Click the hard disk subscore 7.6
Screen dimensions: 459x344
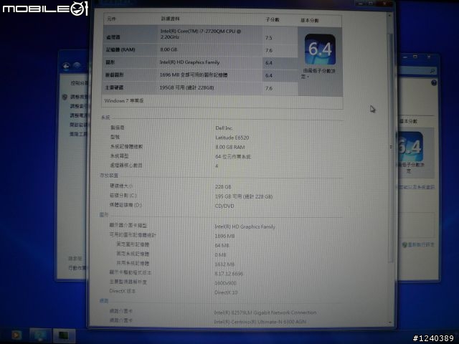[x=269, y=88]
